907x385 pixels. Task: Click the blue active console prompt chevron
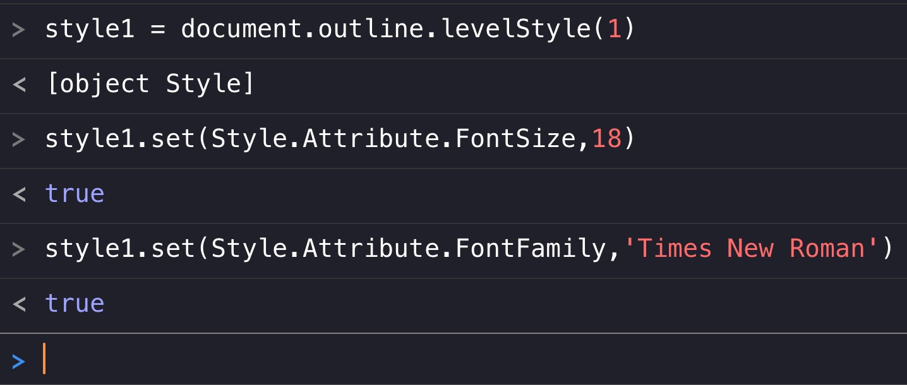tap(18, 361)
